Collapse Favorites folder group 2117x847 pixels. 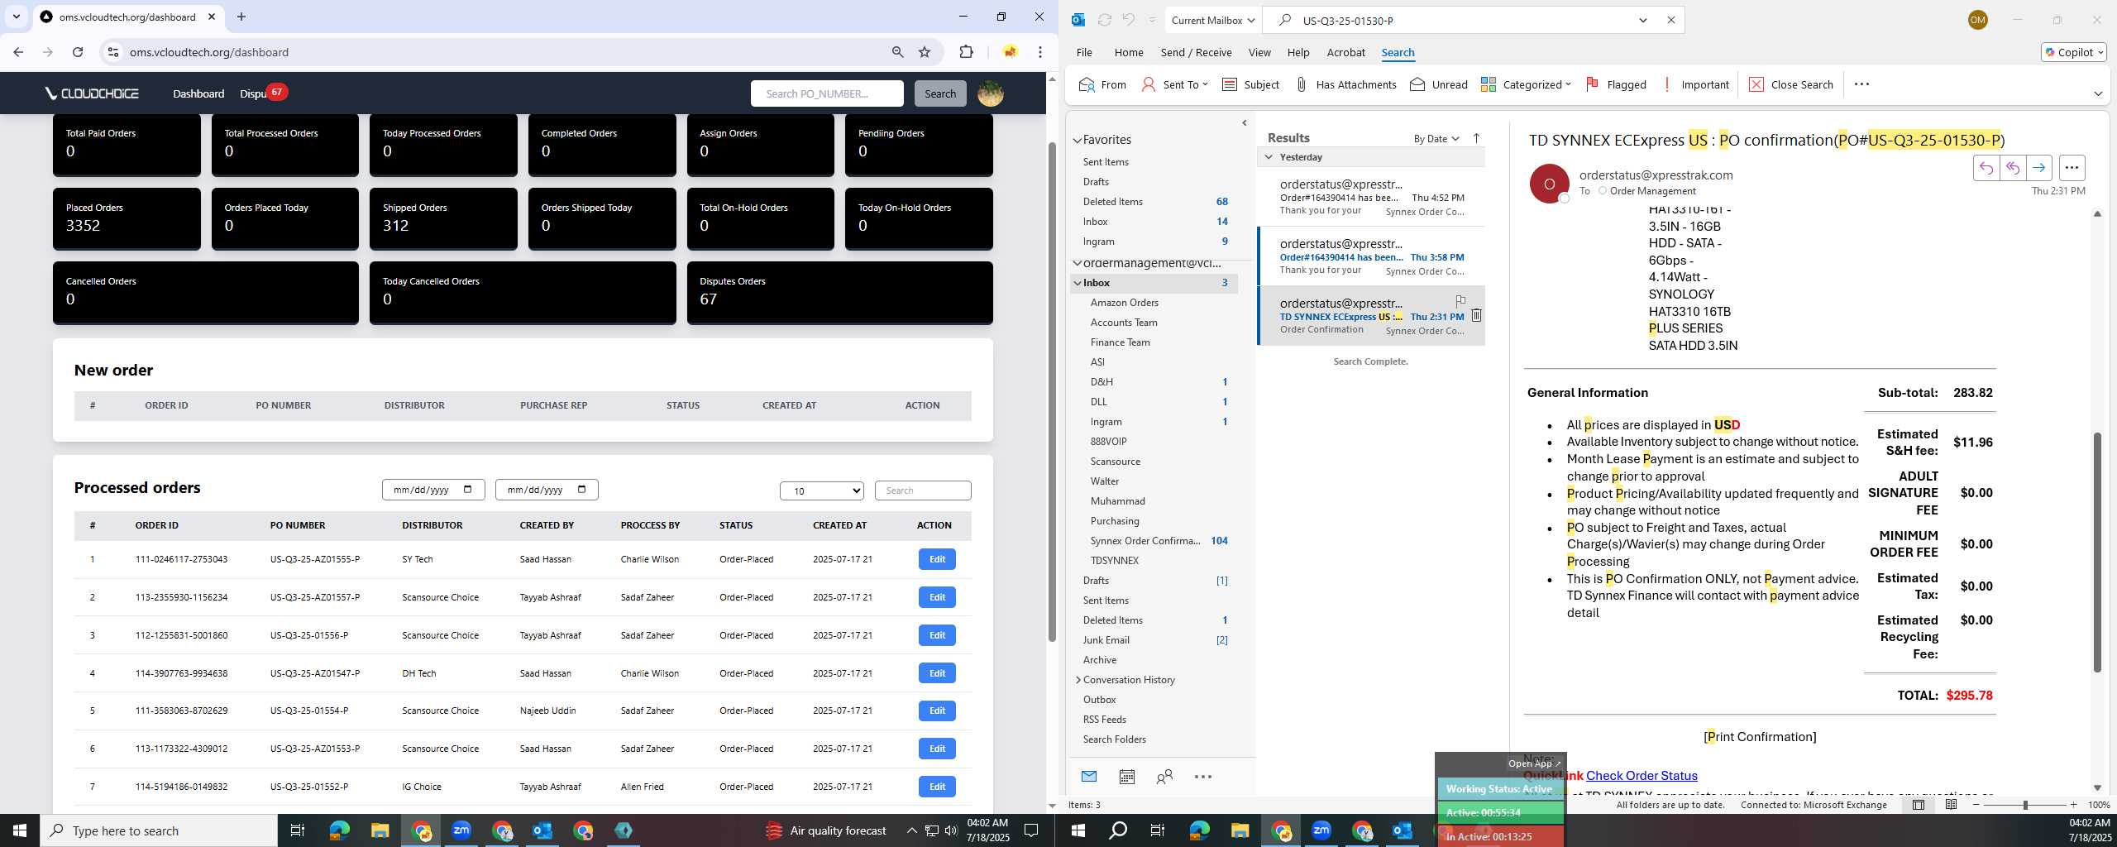(1078, 140)
